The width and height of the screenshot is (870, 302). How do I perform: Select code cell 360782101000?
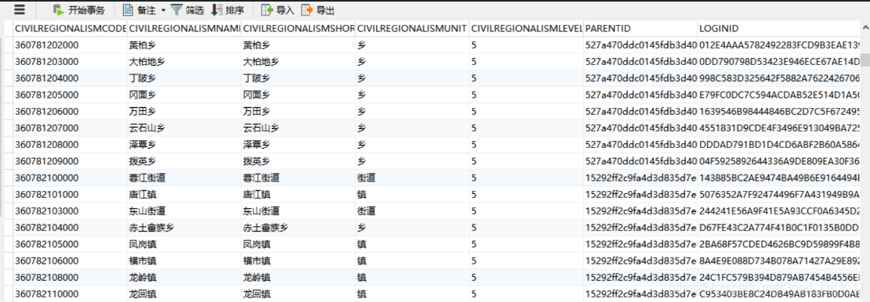pyautogui.click(x=70, y=195)
